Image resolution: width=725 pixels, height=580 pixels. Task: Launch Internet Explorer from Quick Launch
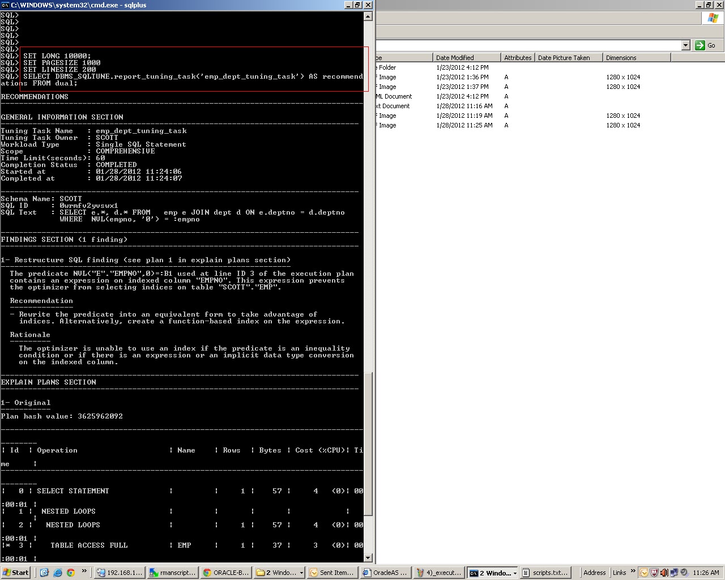click(57, 573)
